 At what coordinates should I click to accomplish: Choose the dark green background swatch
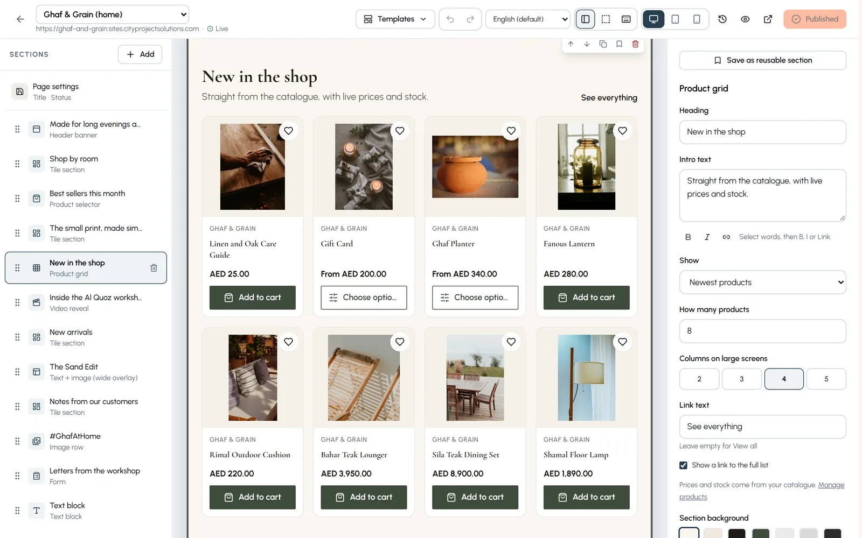point(761,534)
